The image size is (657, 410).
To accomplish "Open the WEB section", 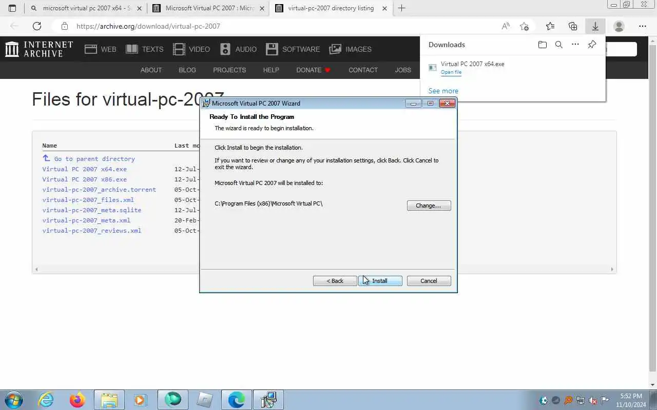I will 101,49.
